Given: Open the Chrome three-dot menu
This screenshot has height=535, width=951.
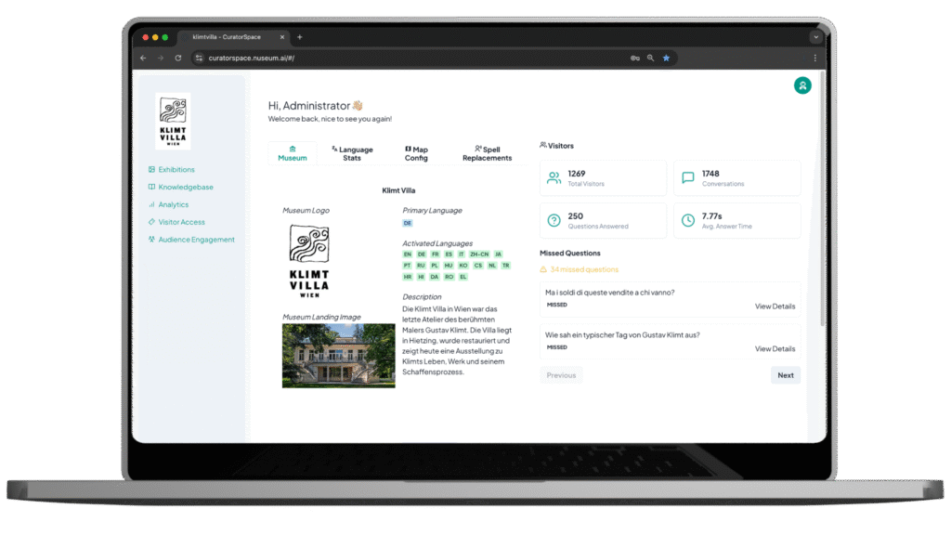Looking at the screenshot, I should 814,58.
